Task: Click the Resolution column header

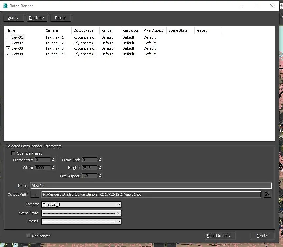Action: pos(131,30)
